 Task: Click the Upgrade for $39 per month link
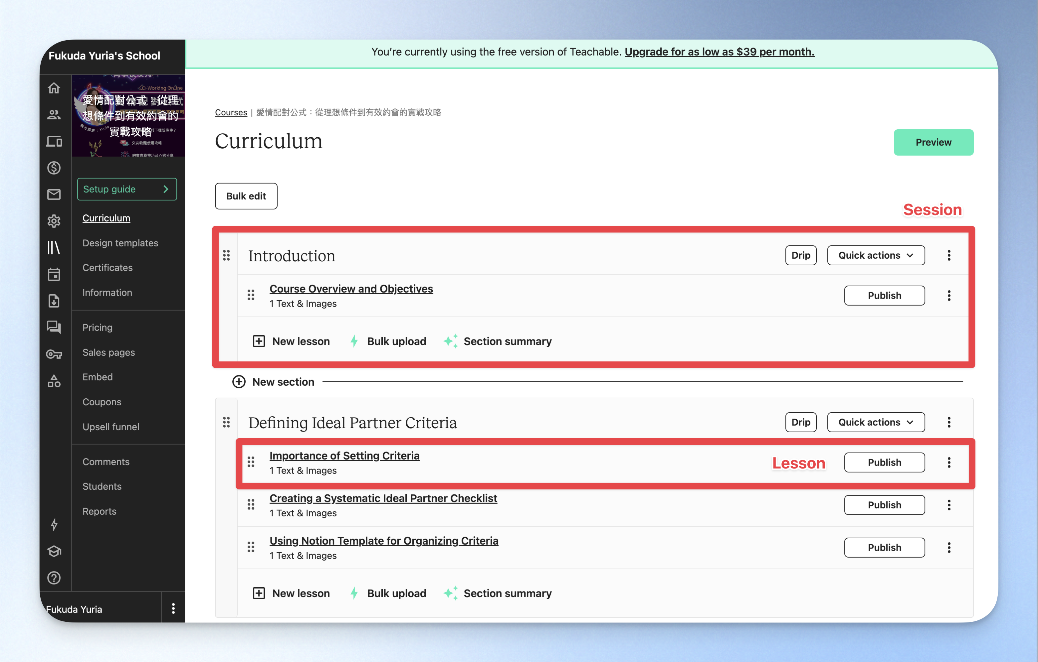coord(720,52)
